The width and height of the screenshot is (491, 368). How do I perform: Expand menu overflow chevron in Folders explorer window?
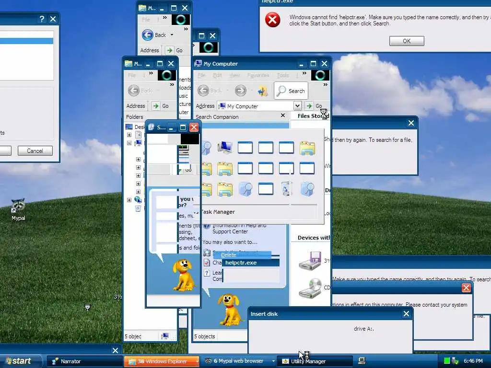[x=151, y=73]
